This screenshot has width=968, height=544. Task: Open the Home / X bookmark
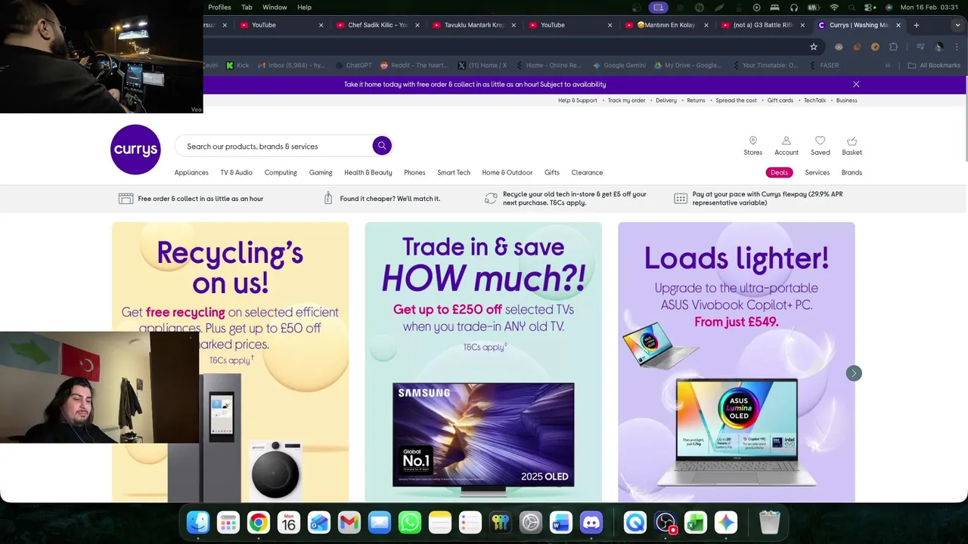coord(482,66)
